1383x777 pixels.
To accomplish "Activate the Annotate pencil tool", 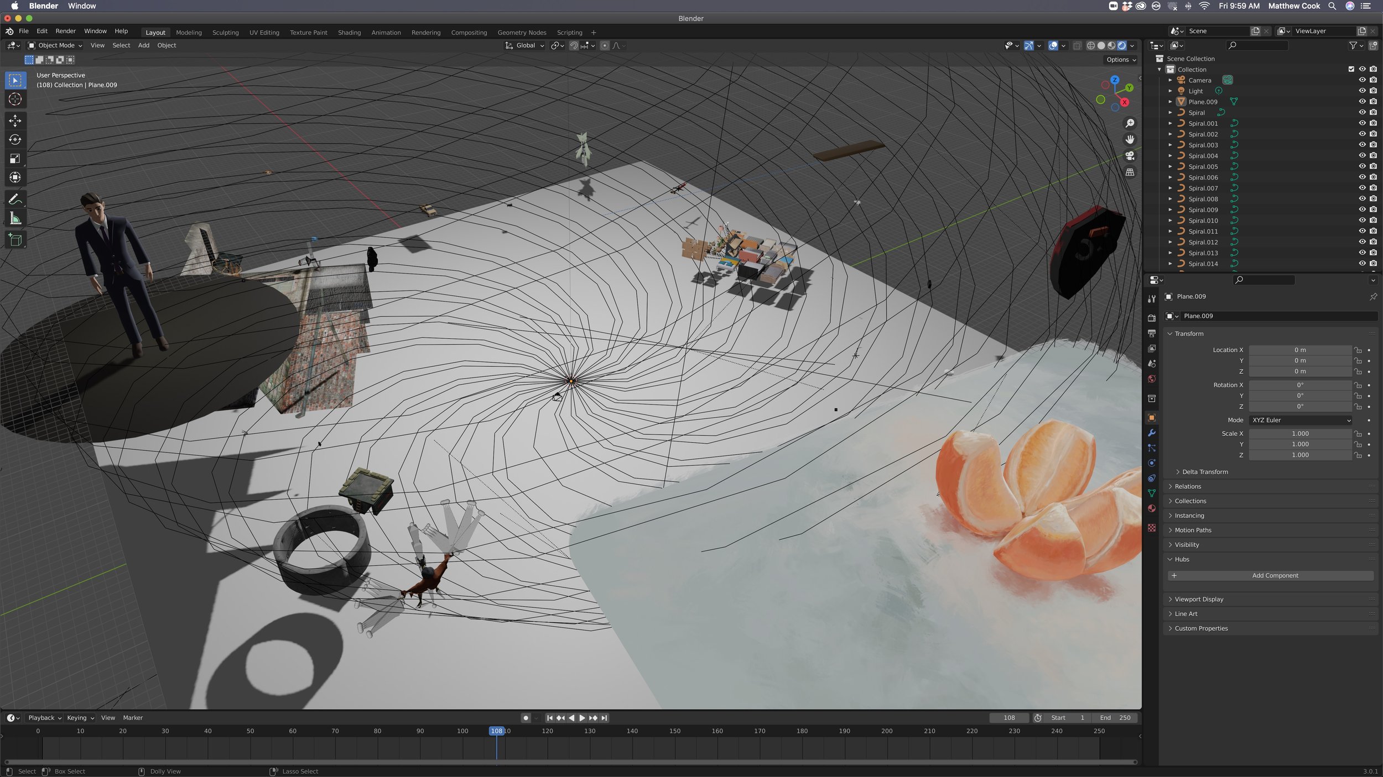I will tap(15, 199).
